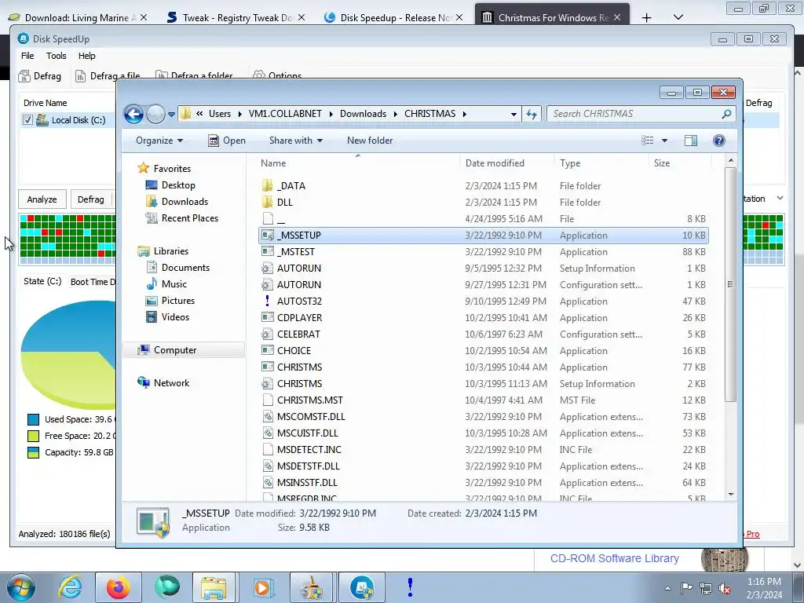Click the Free Space green swatch
The image size is (804, 603).
33,436
